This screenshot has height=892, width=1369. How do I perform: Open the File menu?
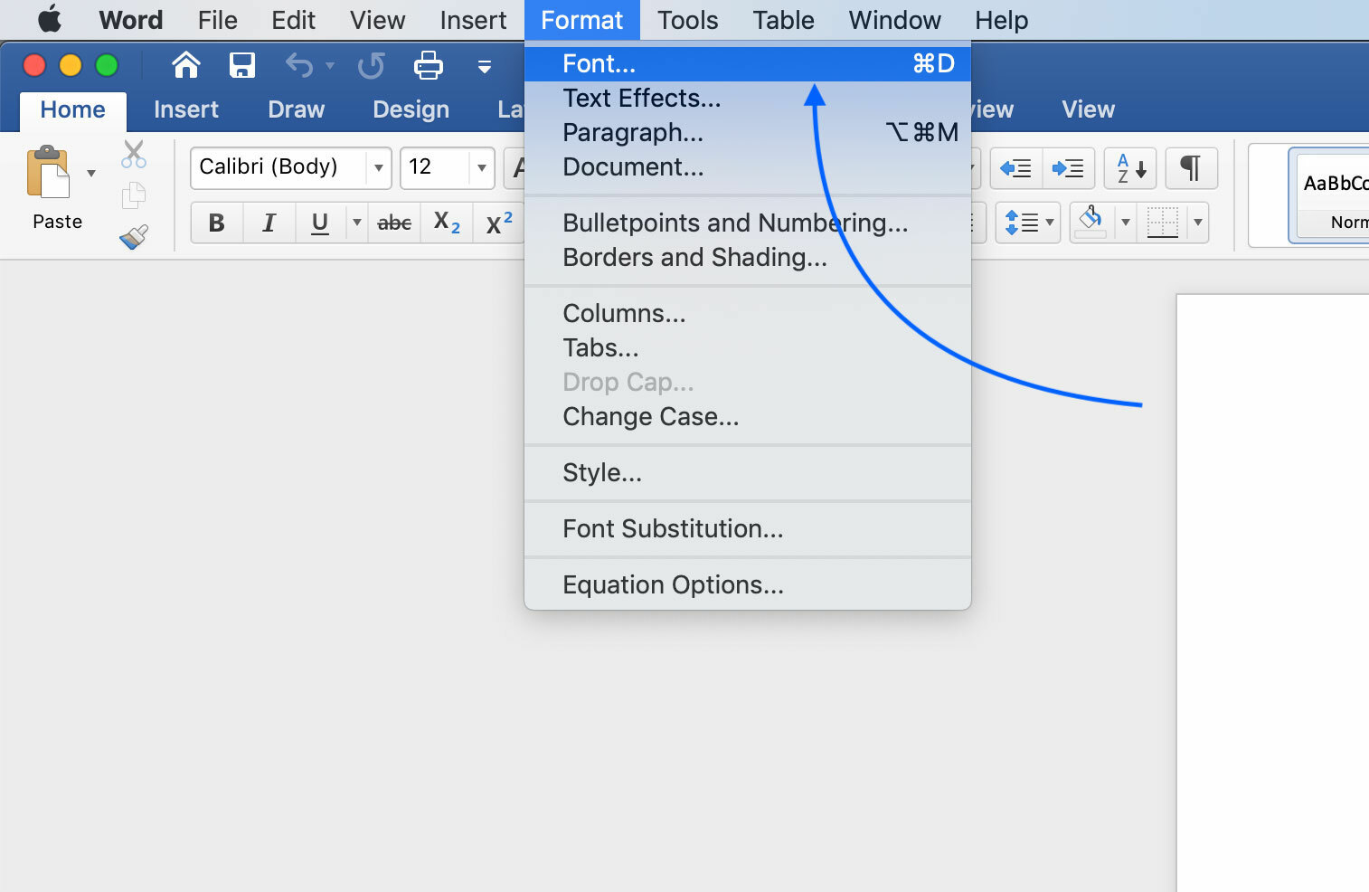217,20
